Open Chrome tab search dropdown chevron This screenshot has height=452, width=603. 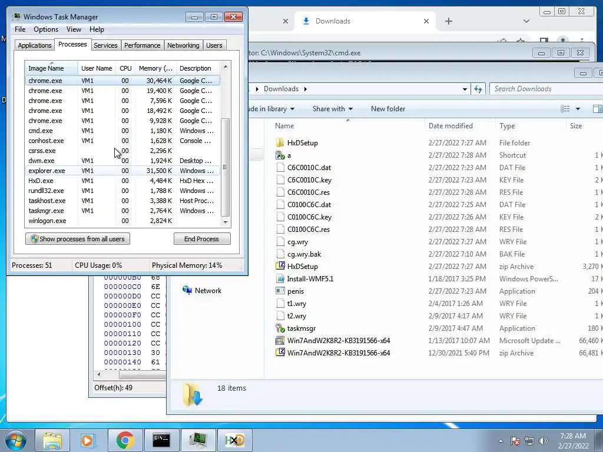(526, 21)
